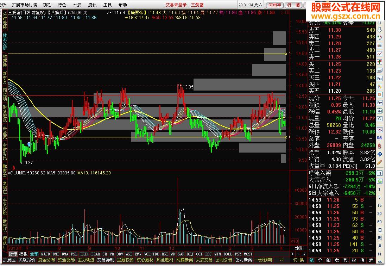Click the 行情 button in top bar
Viewport: 386px width, 266px height.
pyautogui.click(x=293, y=5)
